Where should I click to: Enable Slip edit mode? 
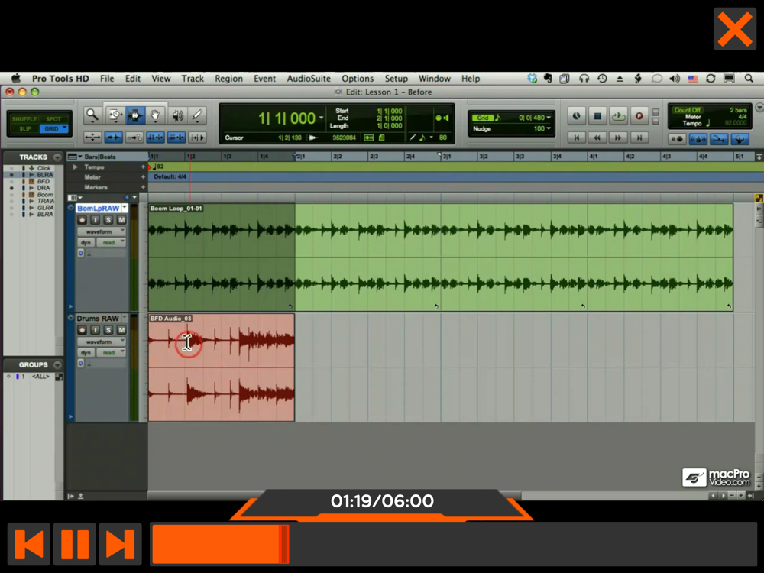click(25, 128)
